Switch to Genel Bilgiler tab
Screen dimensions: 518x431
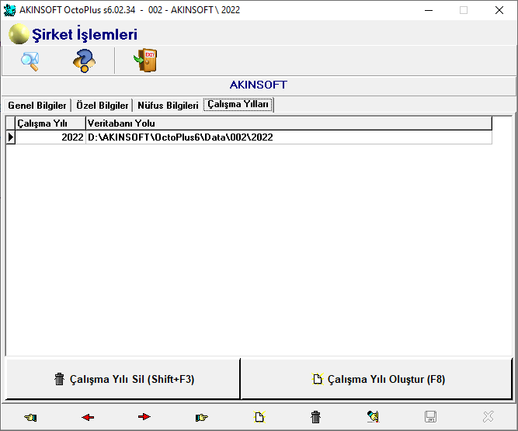pos(37,106)
